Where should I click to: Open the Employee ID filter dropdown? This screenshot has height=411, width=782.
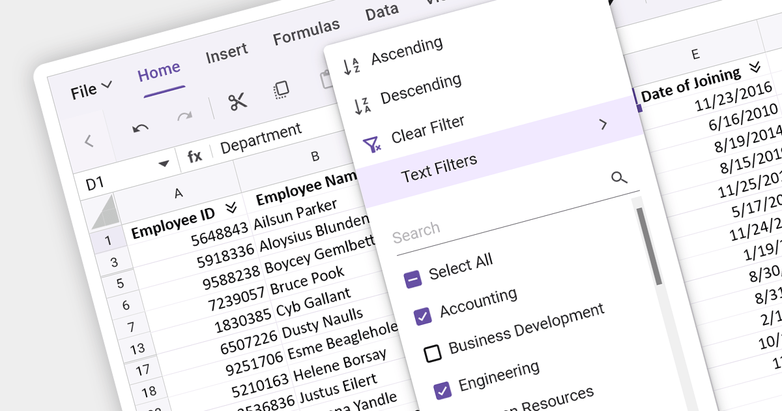click(229, 207)
